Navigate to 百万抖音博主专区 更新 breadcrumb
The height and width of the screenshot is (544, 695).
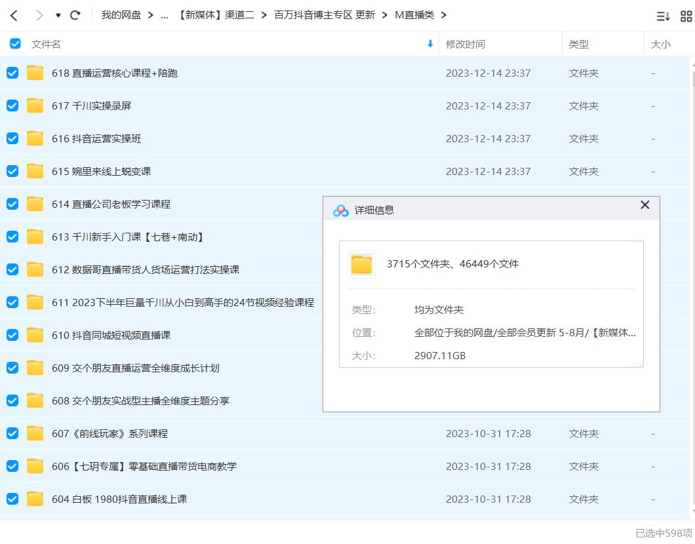pyautogui.click(x=325, y=15)
